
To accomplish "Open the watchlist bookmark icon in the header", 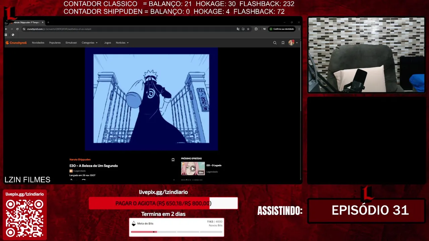I will tap(283, 43).
